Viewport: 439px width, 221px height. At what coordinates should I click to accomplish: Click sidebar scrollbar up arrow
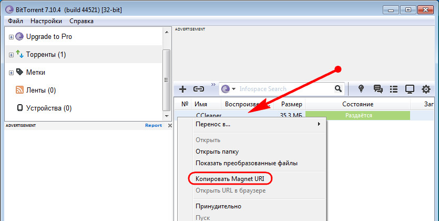pyautogui.click(x=167, y=32)
